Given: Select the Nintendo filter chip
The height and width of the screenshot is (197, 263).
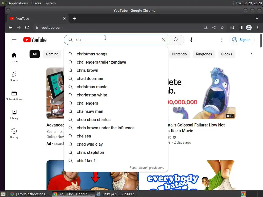Looking at the screenshot, I should pos(179,54).
